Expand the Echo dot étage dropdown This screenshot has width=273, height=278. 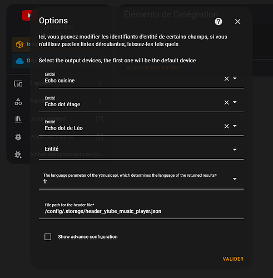235,102
